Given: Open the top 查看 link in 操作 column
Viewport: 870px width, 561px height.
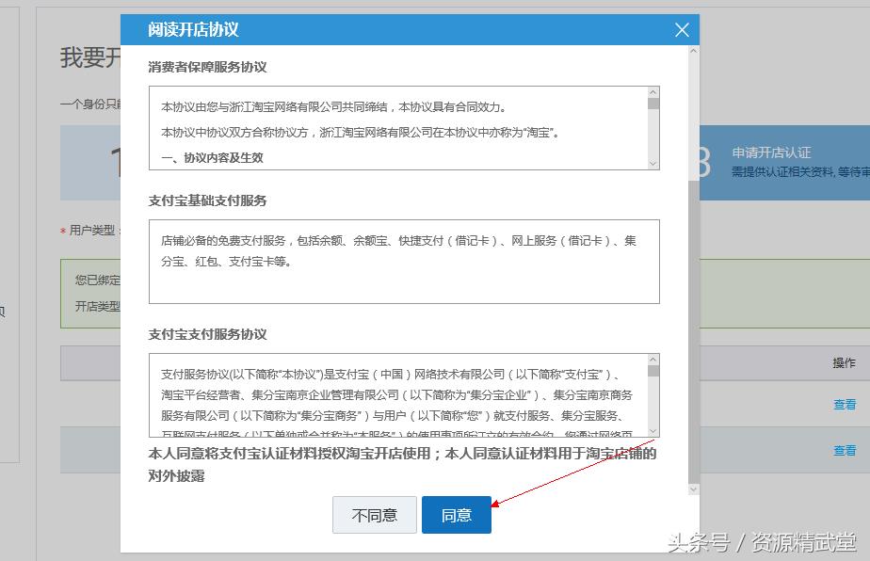Looking at the screenshot, I should tap(846, 403).
